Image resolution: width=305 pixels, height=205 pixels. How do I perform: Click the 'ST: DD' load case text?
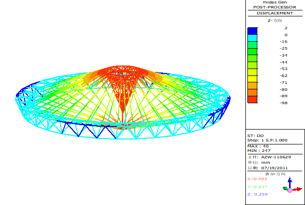click(256, 136)
